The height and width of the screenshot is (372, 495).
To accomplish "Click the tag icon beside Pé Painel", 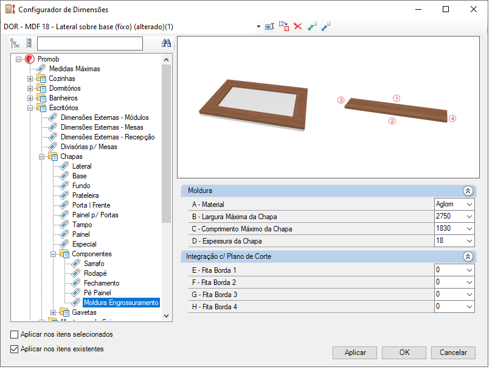I will 76,293.
